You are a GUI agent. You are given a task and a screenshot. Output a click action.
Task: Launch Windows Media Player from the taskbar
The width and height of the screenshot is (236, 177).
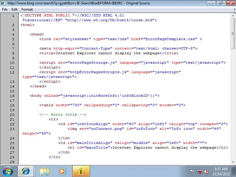pos(62,171)
